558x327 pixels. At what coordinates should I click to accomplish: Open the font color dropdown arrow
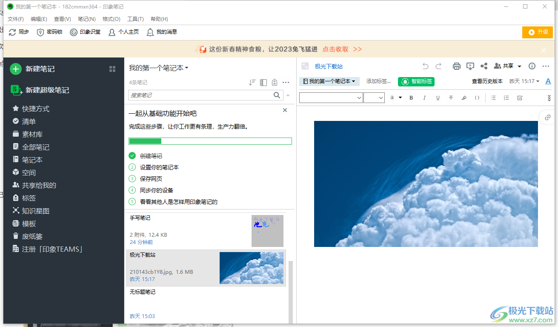click(400, 98)
